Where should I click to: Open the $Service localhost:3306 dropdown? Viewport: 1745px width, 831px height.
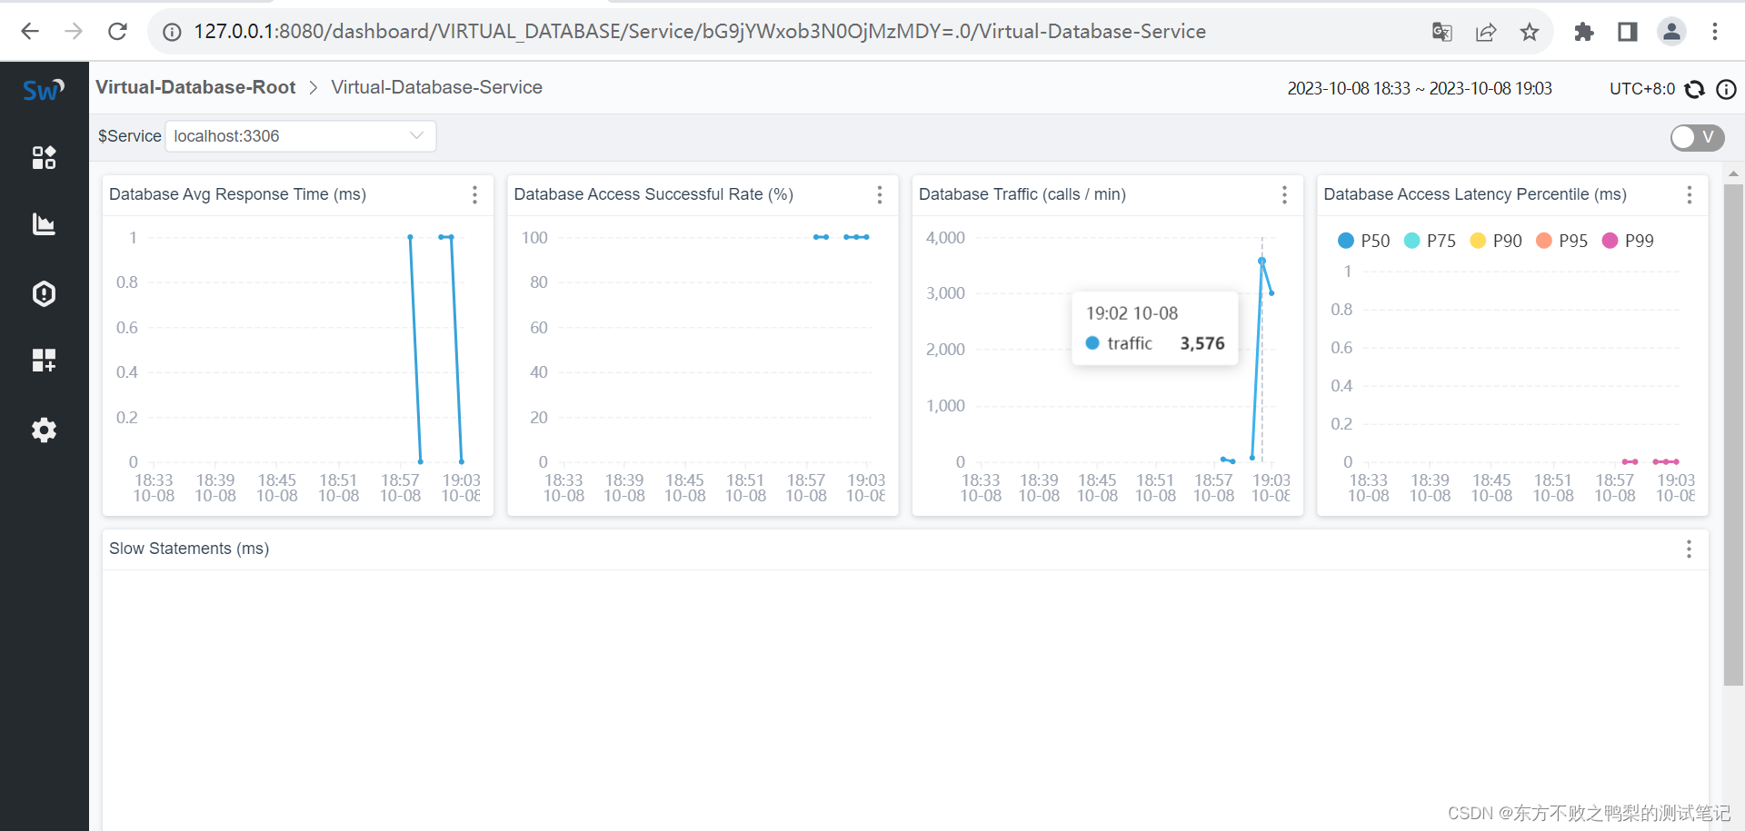coord(301,136)
